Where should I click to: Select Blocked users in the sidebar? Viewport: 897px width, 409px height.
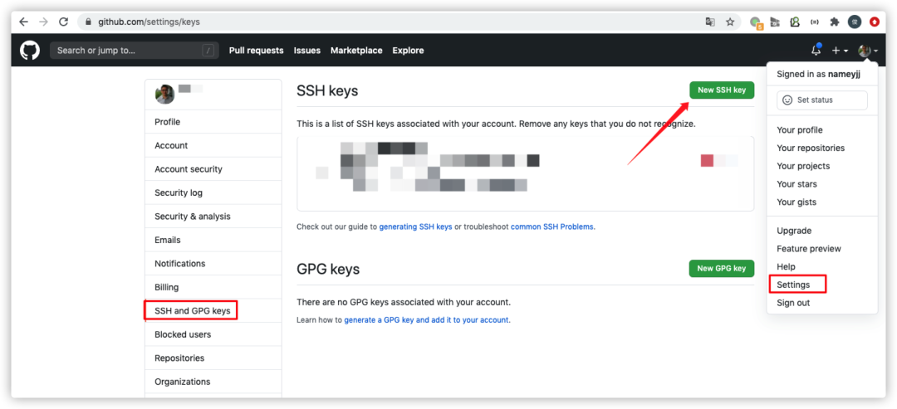[213, 334]
